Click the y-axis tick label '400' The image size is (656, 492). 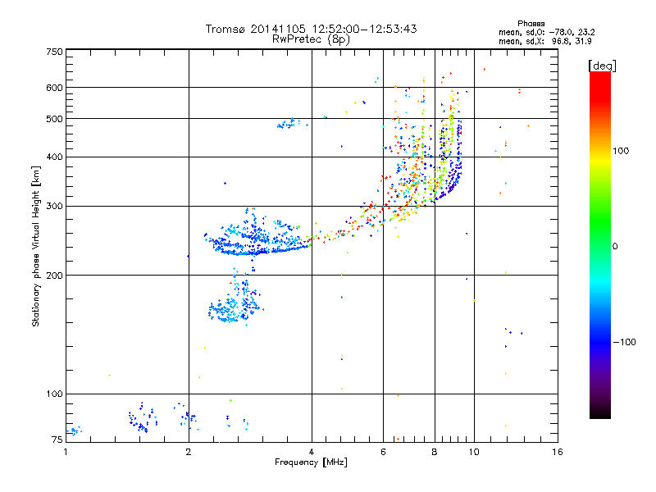pyautogui.click(x=54, y=157)
